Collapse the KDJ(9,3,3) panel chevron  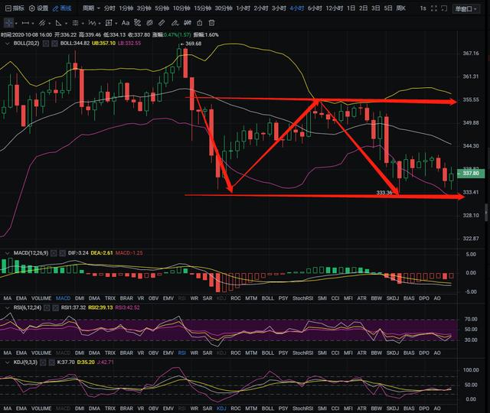[x=7, y=363]
